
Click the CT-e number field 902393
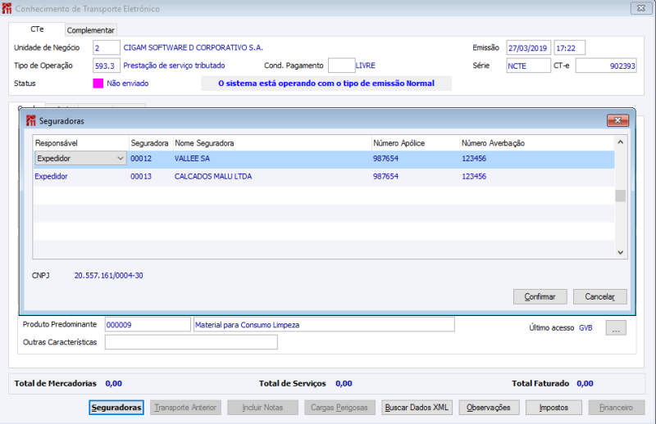(x=606, y=65)
